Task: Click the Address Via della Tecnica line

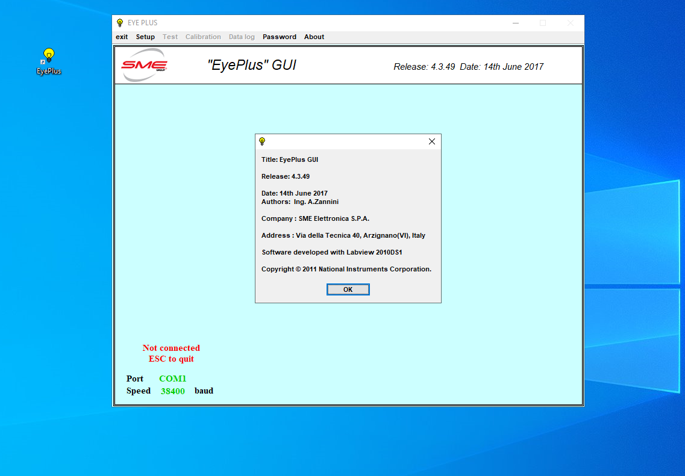Action: (x=343, y=236)
